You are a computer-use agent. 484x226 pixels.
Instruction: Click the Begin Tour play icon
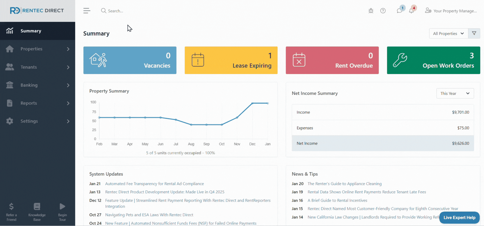pos(62,206)
